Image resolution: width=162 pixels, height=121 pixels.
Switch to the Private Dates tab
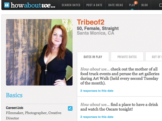(127, 57)
